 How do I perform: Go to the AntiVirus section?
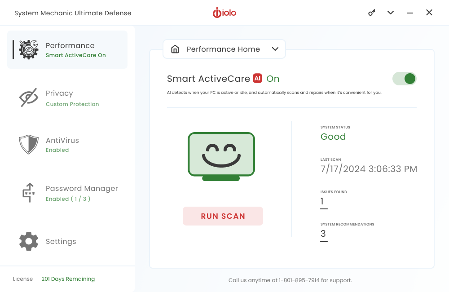pyautogui.click(x=62, y=141)
